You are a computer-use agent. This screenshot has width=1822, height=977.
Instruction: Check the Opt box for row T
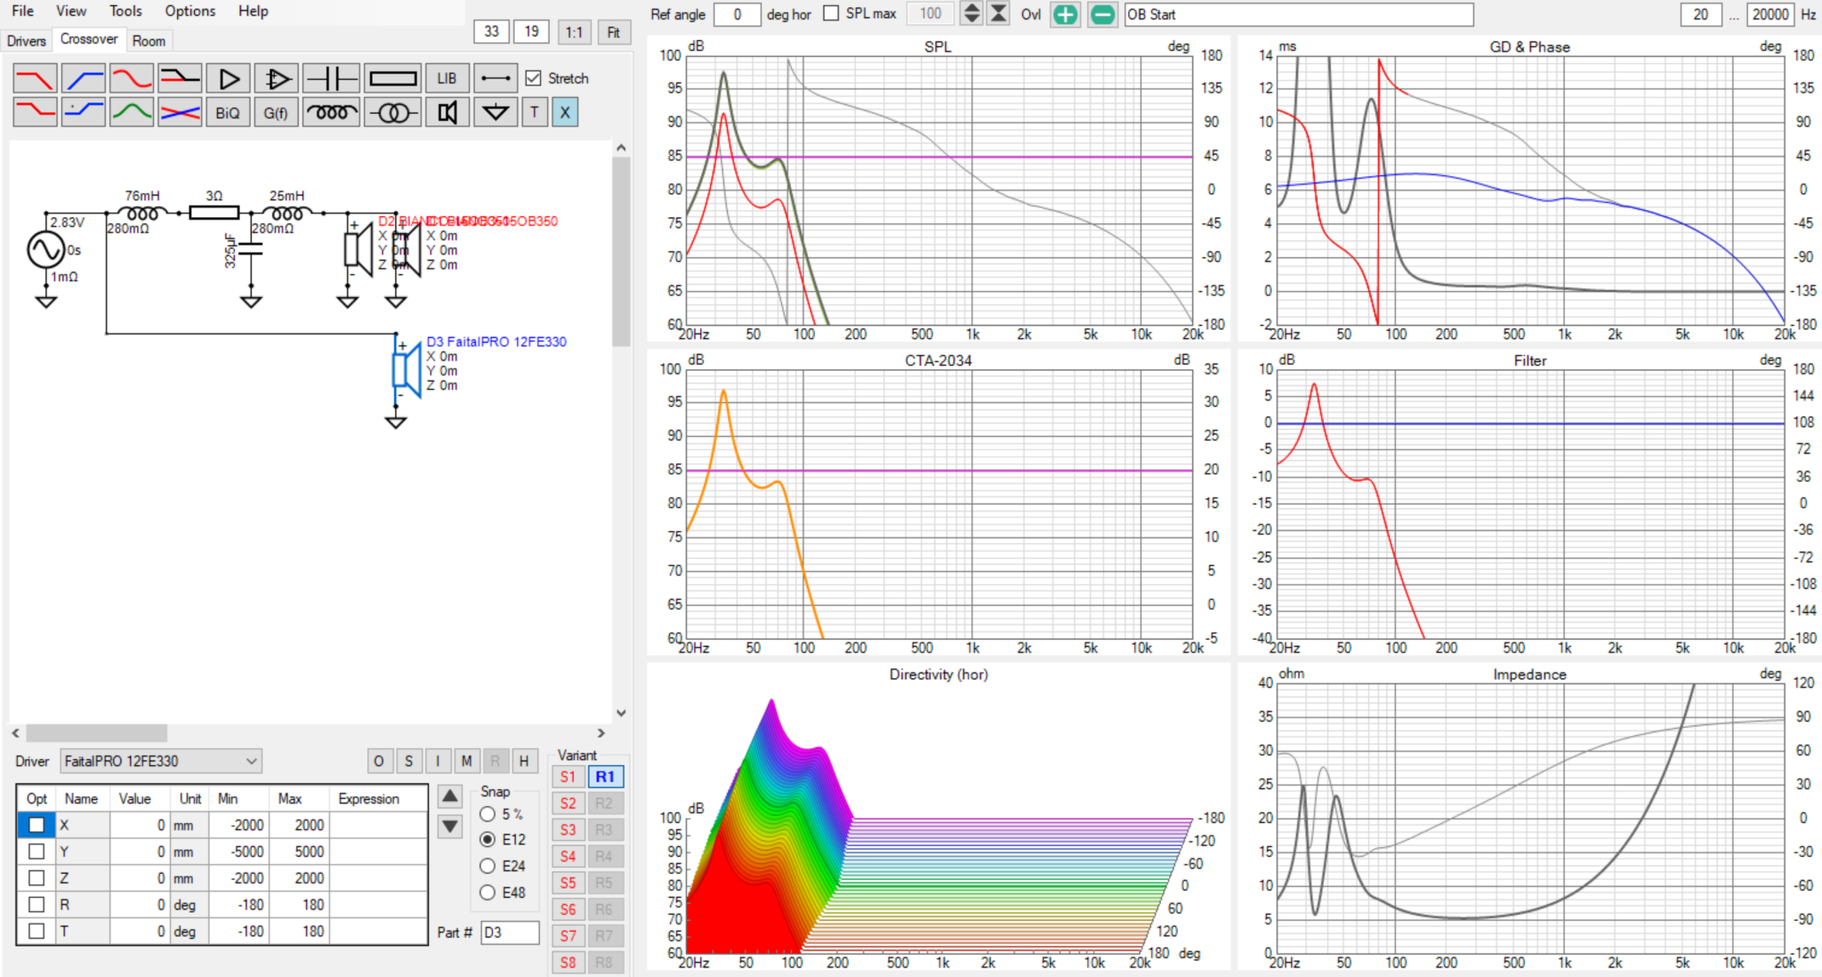pyautogui.click(x=36, y=932)
